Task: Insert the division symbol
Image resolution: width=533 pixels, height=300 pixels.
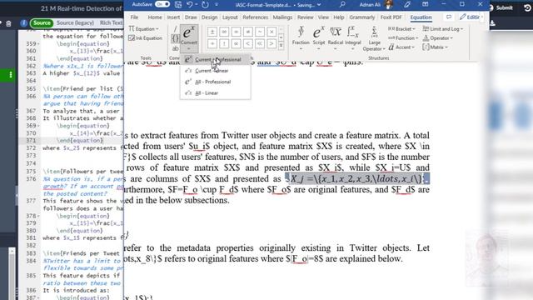Action: (x=212, y=43)
